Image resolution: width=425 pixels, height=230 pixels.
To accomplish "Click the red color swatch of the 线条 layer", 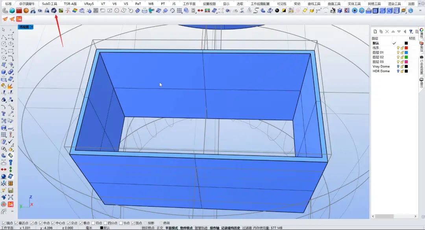I will click(406, 48).
